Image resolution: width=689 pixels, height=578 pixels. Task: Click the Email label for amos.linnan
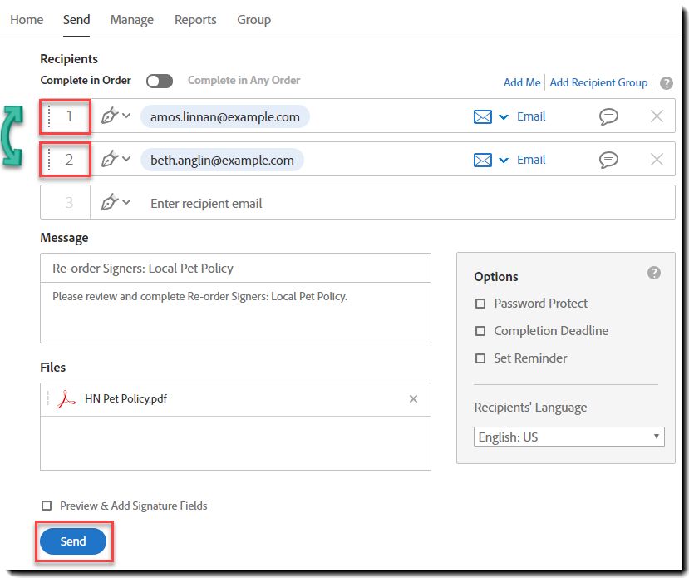point(531,116)
